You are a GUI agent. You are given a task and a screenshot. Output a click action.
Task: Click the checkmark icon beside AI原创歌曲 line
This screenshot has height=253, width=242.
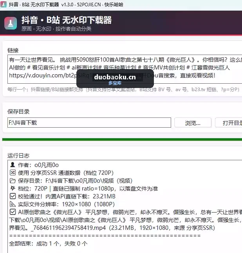point(13,212)
